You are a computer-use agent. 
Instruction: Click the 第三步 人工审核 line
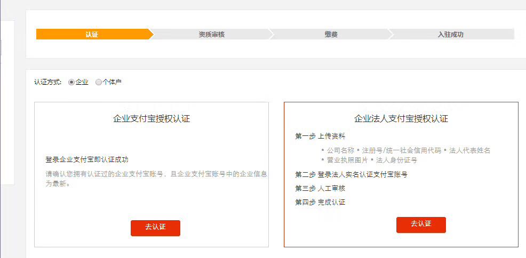click(x=320, y=188)
